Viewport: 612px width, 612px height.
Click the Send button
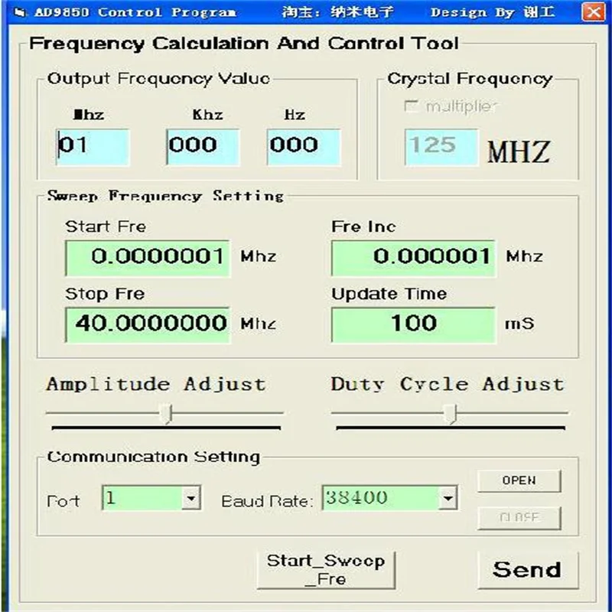point(528,570)
